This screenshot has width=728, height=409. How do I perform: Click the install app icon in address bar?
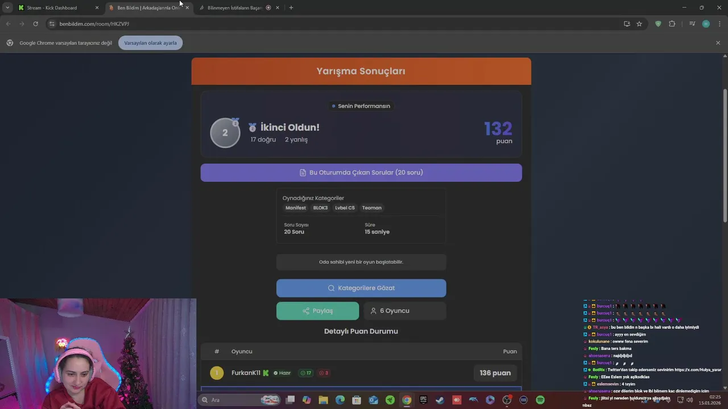627,24
